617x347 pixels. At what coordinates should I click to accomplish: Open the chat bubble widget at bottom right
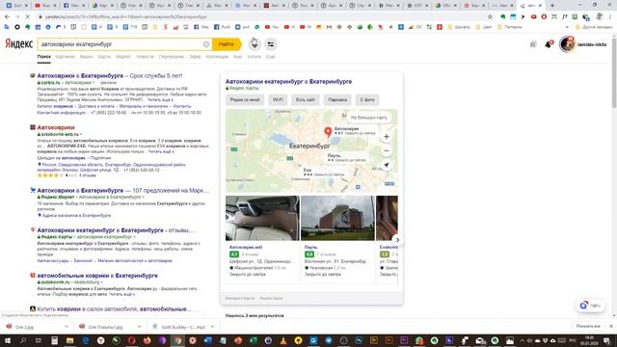pyautogui.click(x=589, y=306)
